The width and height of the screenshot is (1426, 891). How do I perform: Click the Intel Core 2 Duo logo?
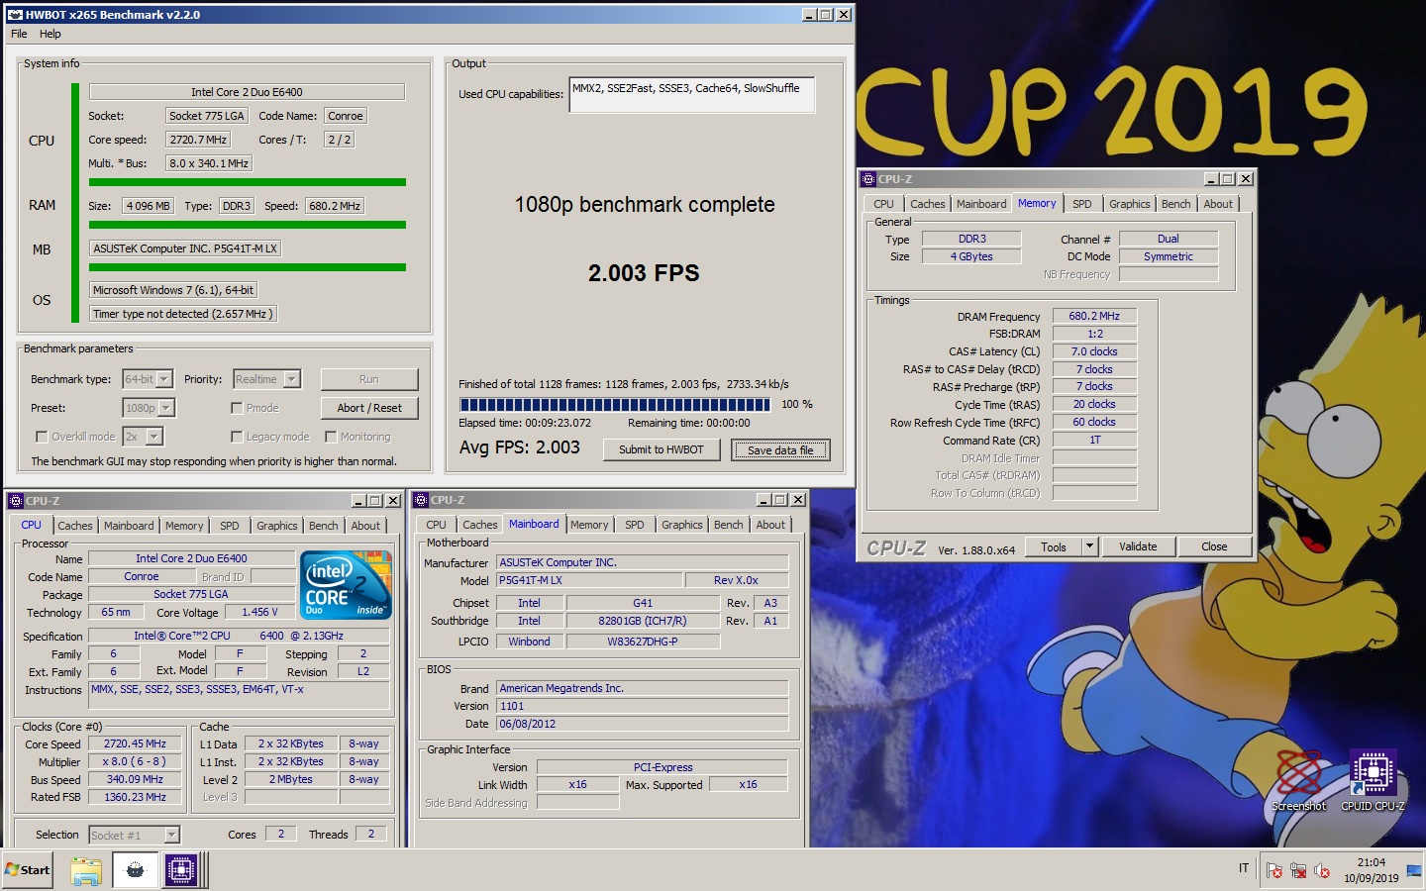[x=346, y=585]
